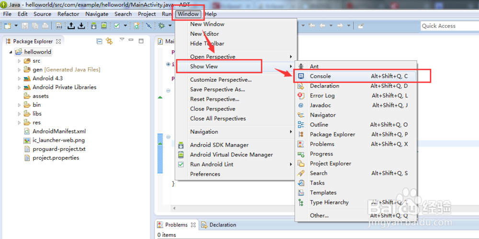Select the assets folder
This screenshot has width=479, height=239.
pyautogui.click(x=36, y=96)
